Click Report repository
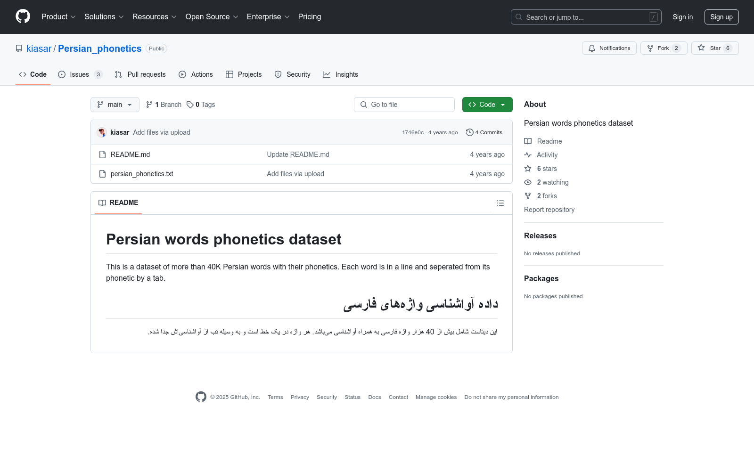 pyautogui.click(x=549, y=210)
